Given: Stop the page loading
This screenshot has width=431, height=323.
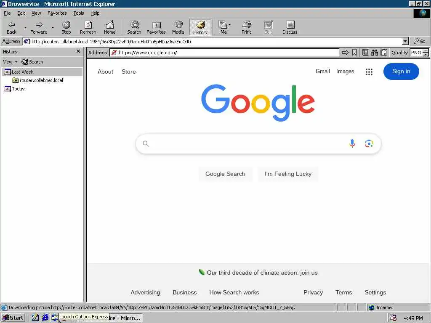Looking at the screenshot, I should click(66, 27).
